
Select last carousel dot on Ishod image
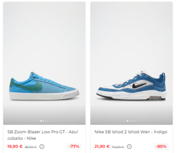(136, 121)
